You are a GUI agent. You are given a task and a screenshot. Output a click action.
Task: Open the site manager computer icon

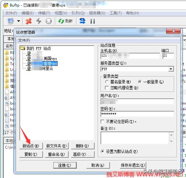(x=11, y=21)
